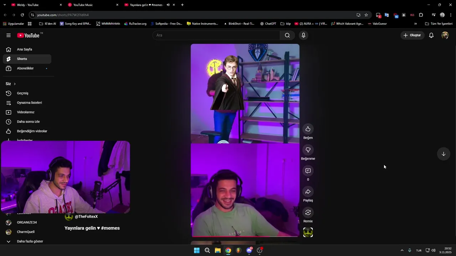Open a new browser tab
Image resolution: width=456 pixels, height=256 pixels.
click(182, 5)
